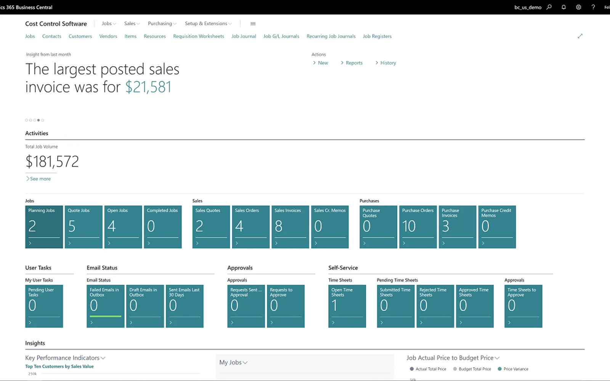Open the Purchase Credit Memos tile
The image size is (610, 381).
(497, 227)
